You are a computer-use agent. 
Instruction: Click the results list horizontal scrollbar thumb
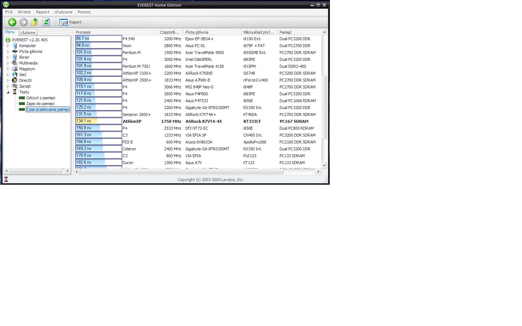point(182,171)
